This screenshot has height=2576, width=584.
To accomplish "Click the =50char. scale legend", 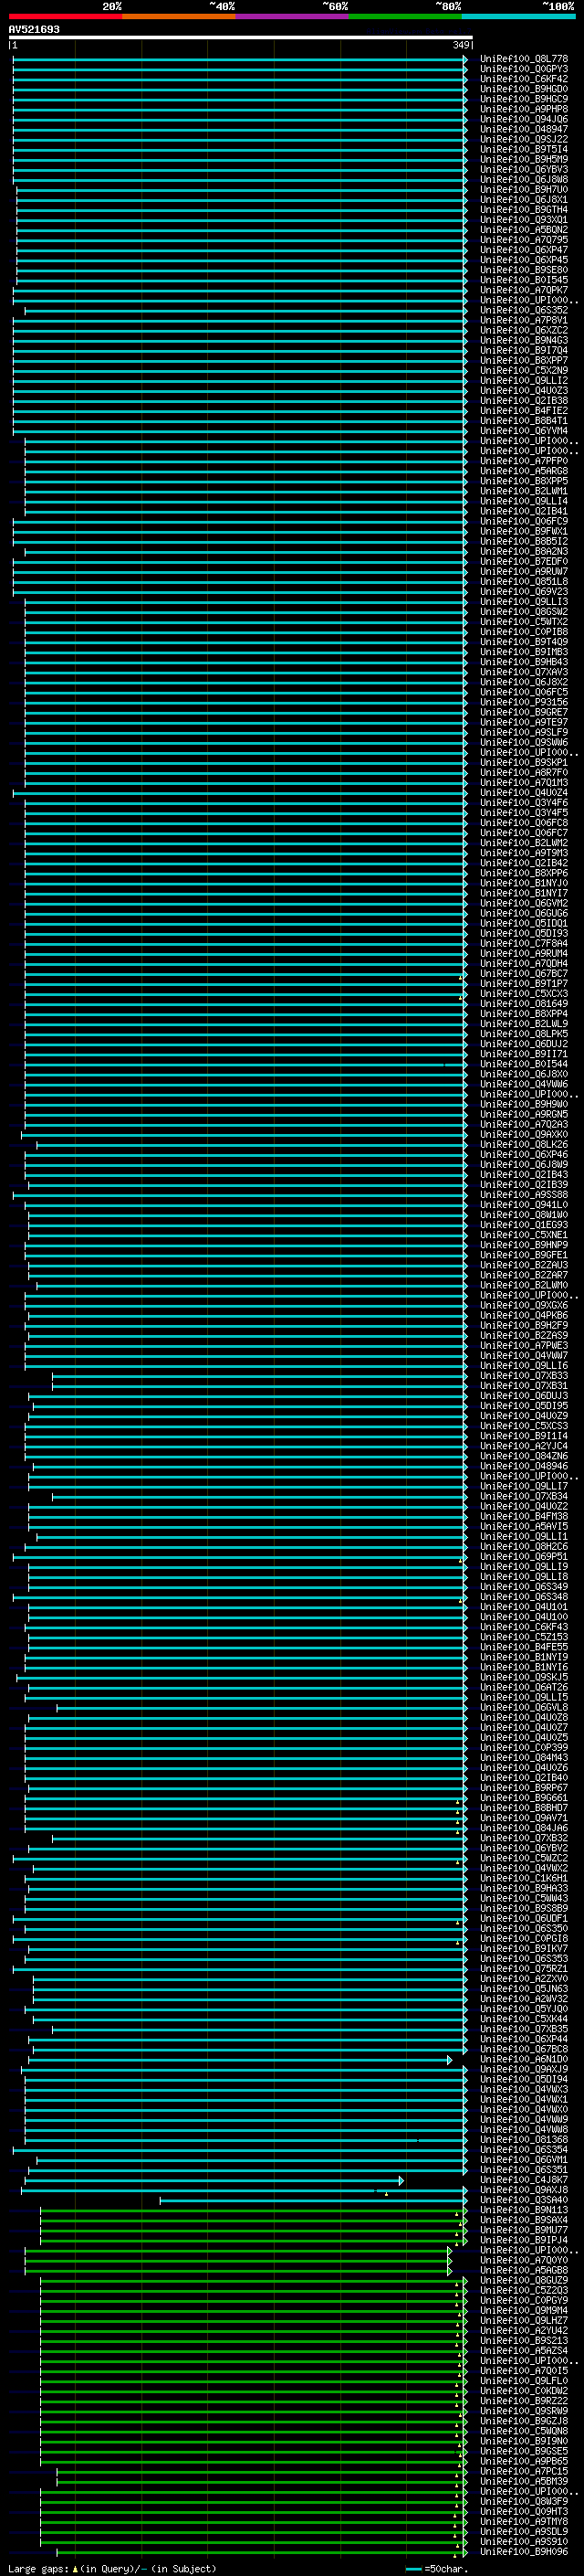I will click(x=437, y=2569).
